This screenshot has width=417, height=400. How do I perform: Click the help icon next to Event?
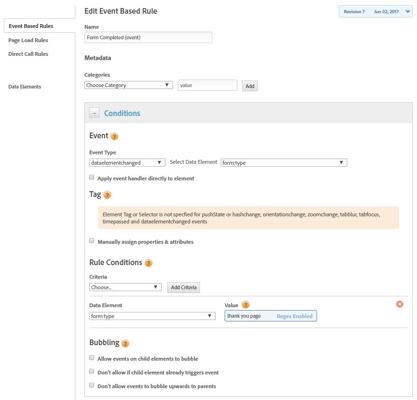(114, 136)
